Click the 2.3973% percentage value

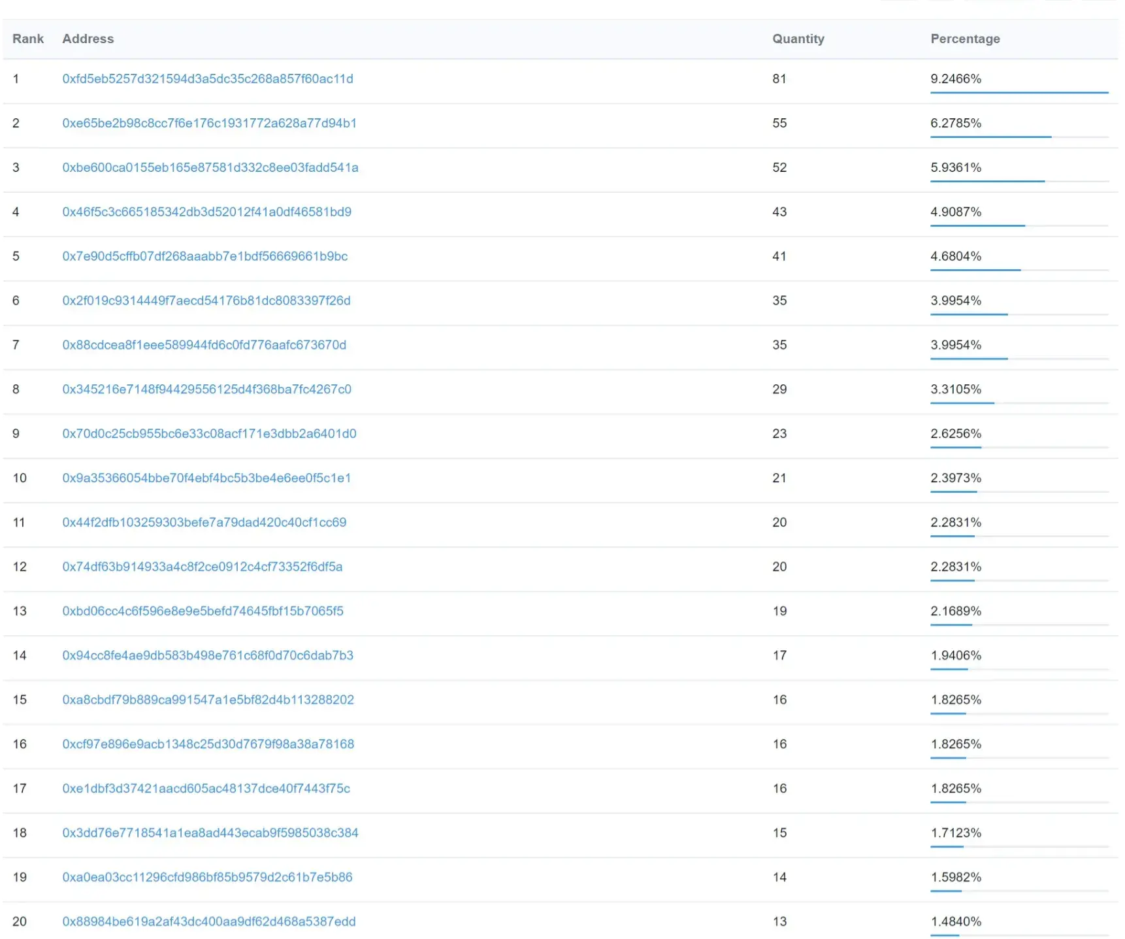956,478
